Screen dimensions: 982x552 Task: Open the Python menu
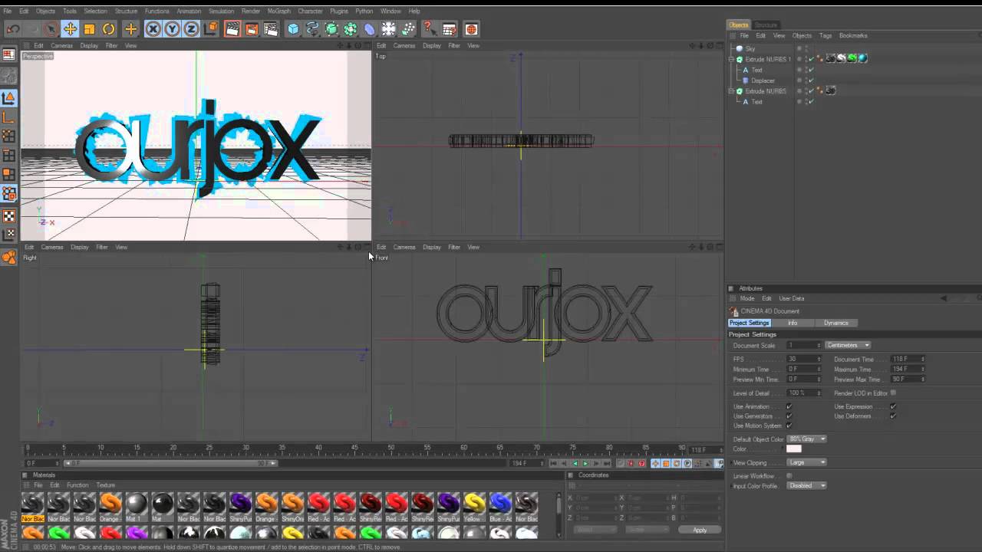coord(364,11)
